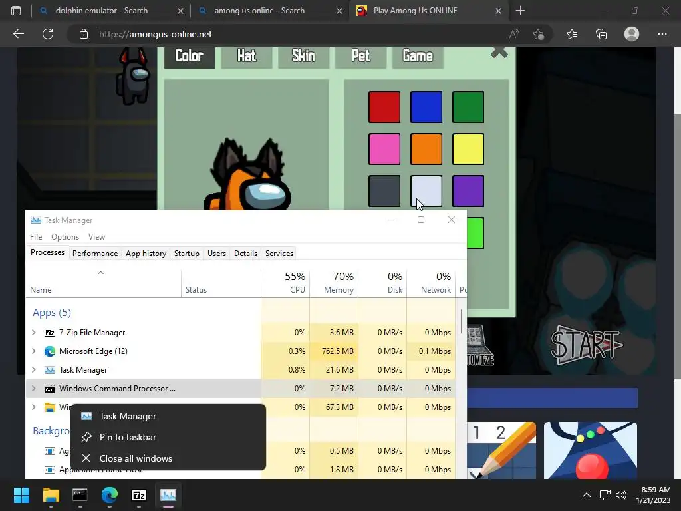
Task: Open the Task Manager File menu
Action: 36,237
